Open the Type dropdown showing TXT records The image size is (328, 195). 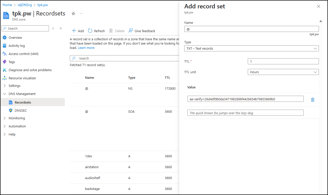click(x=252, y=48)
